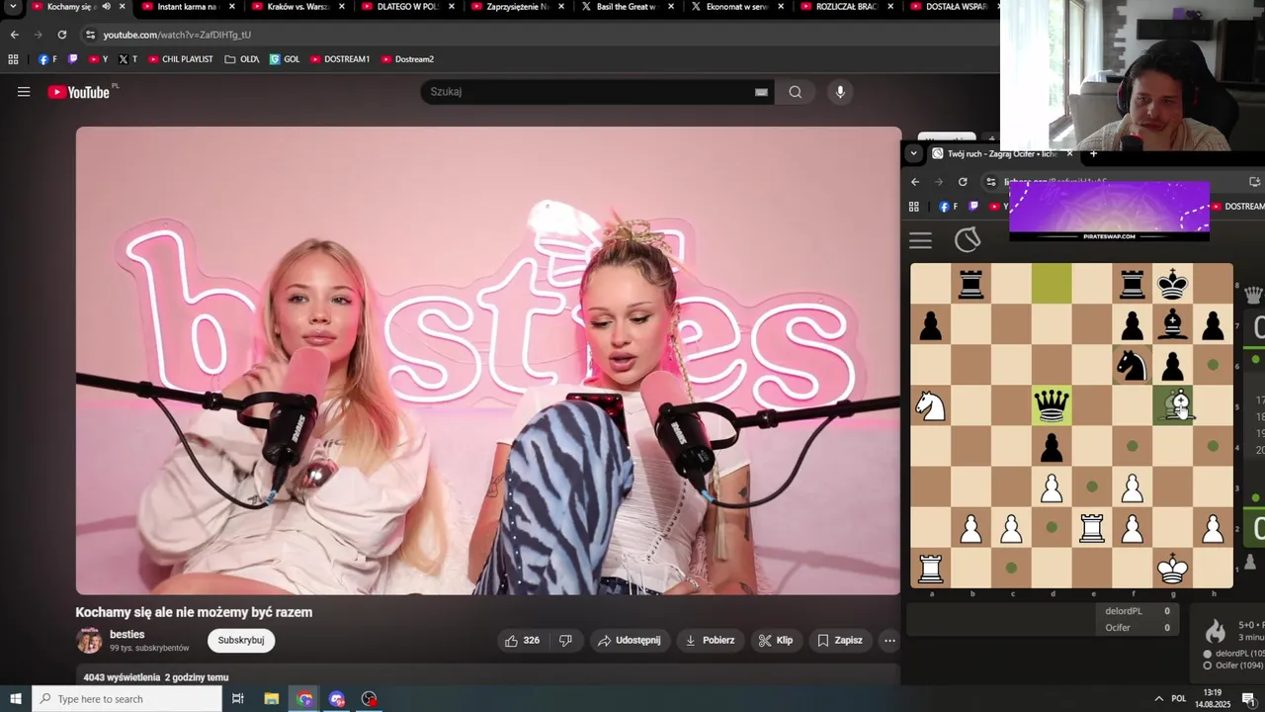Like the video showing 326 likes
The width and height of the screenshot is (1265, 712).
pyautogui.click(x=522, y=641)
